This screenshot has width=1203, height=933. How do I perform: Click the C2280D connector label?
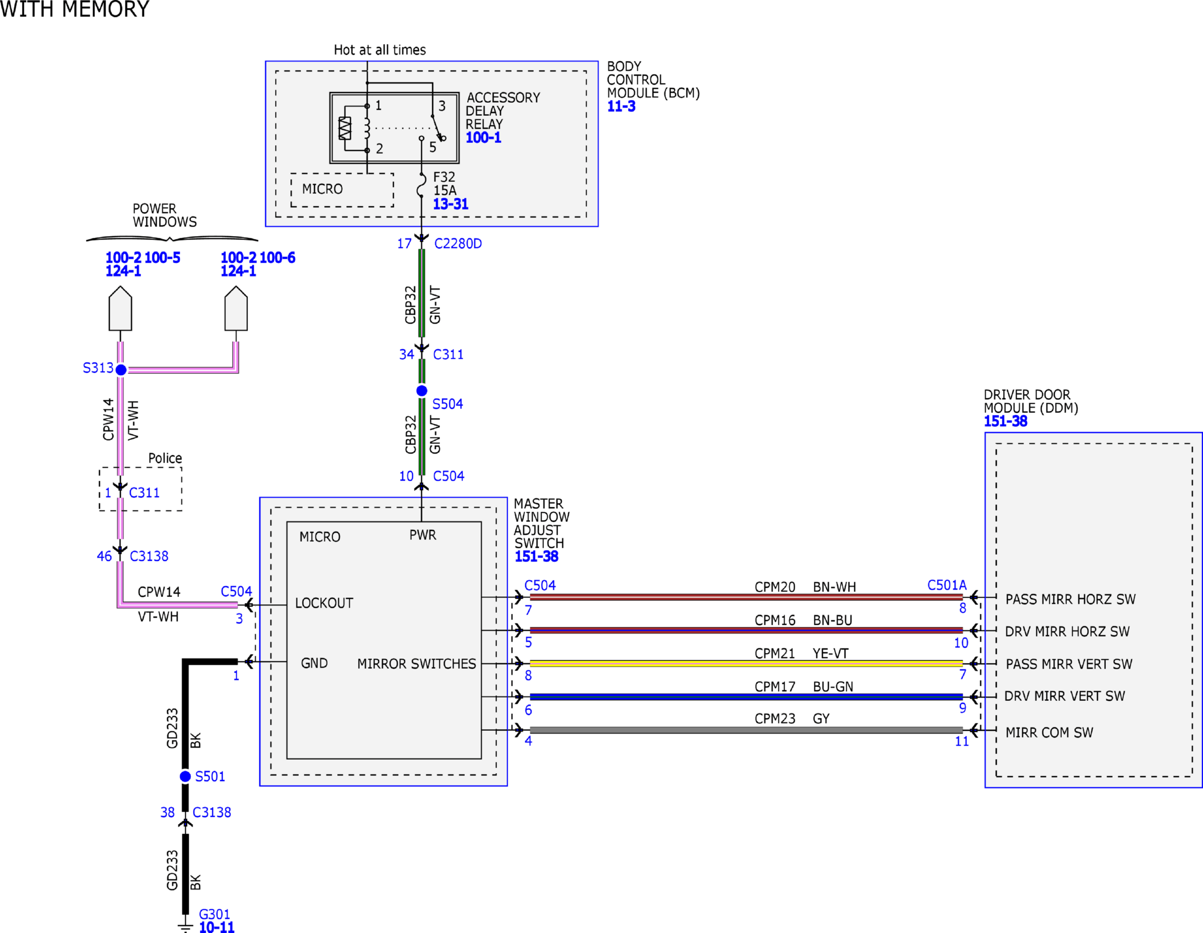tap(458, 243)
